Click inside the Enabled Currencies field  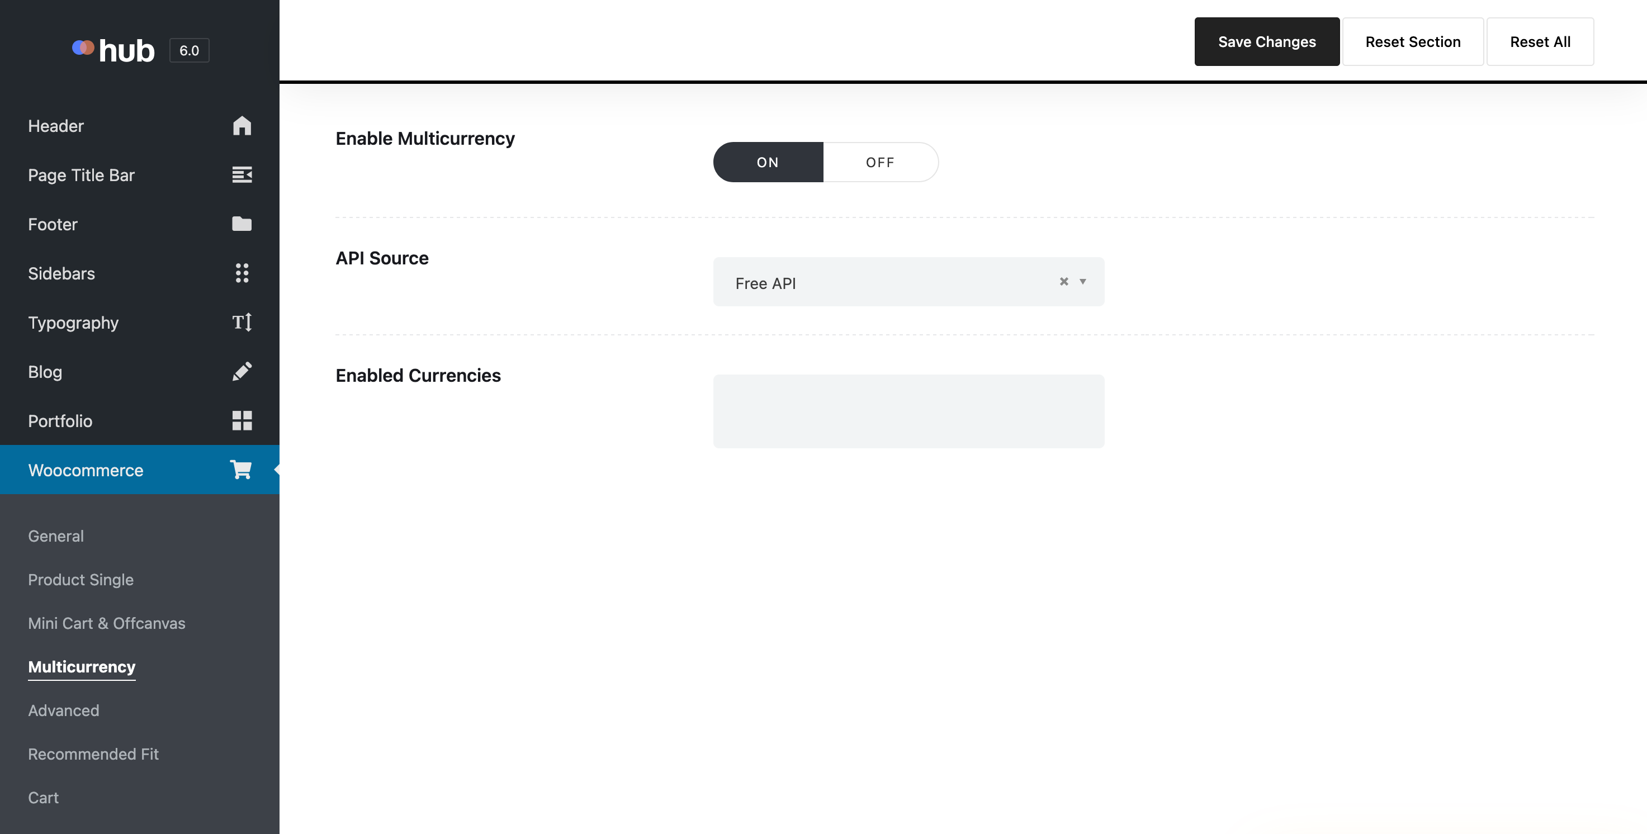click(x=908, y=411)
